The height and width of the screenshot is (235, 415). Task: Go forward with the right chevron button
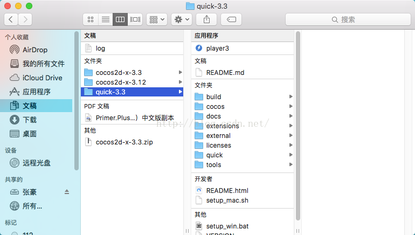click(x=25, y=19)
